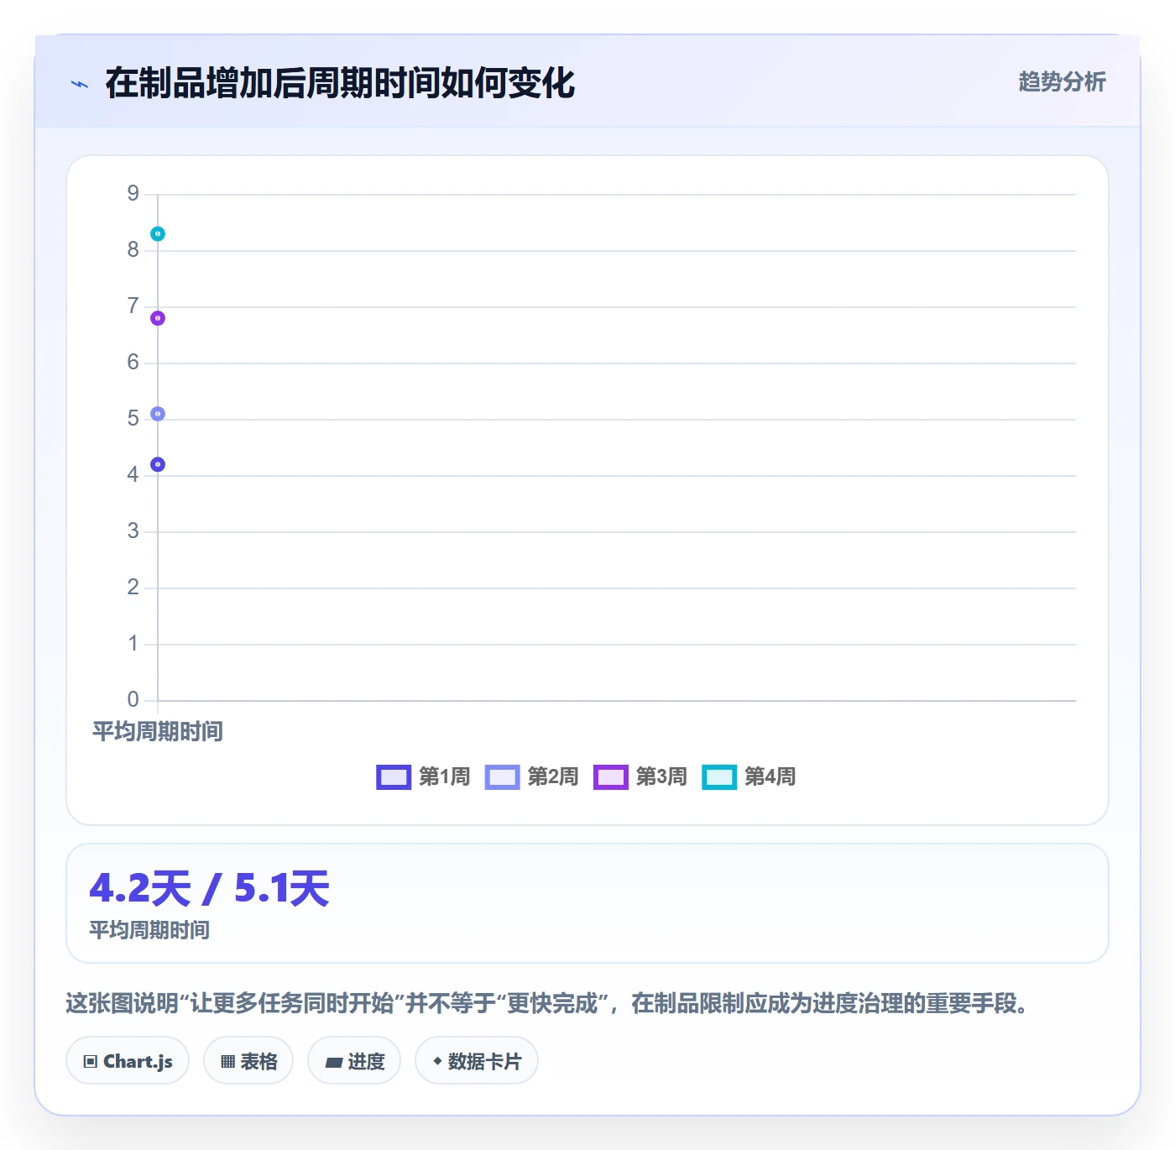Click the 进度 tag chip

(x=354, y=1061)
